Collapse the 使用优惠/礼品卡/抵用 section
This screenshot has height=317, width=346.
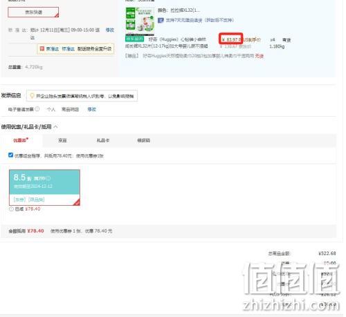point(56,126)
